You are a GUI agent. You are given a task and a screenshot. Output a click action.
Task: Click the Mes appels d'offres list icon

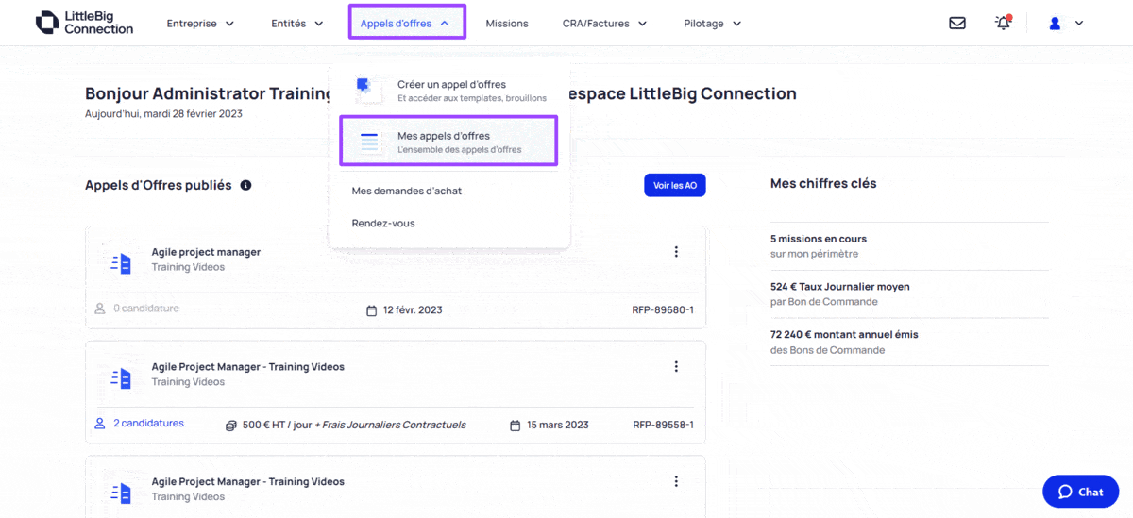[x=369, y=142]
